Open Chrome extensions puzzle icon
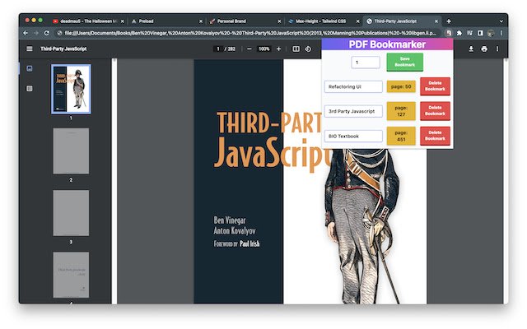Viewport: 527px width, 329px height. pos(459,33)
